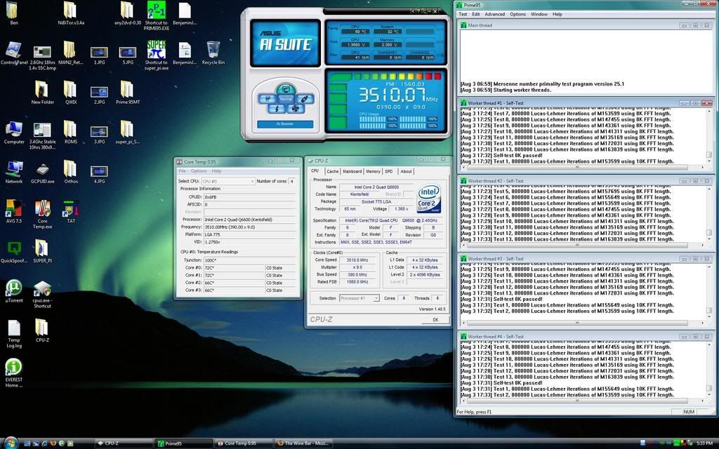Open the Prime95 Window menu

pos(539,14)
